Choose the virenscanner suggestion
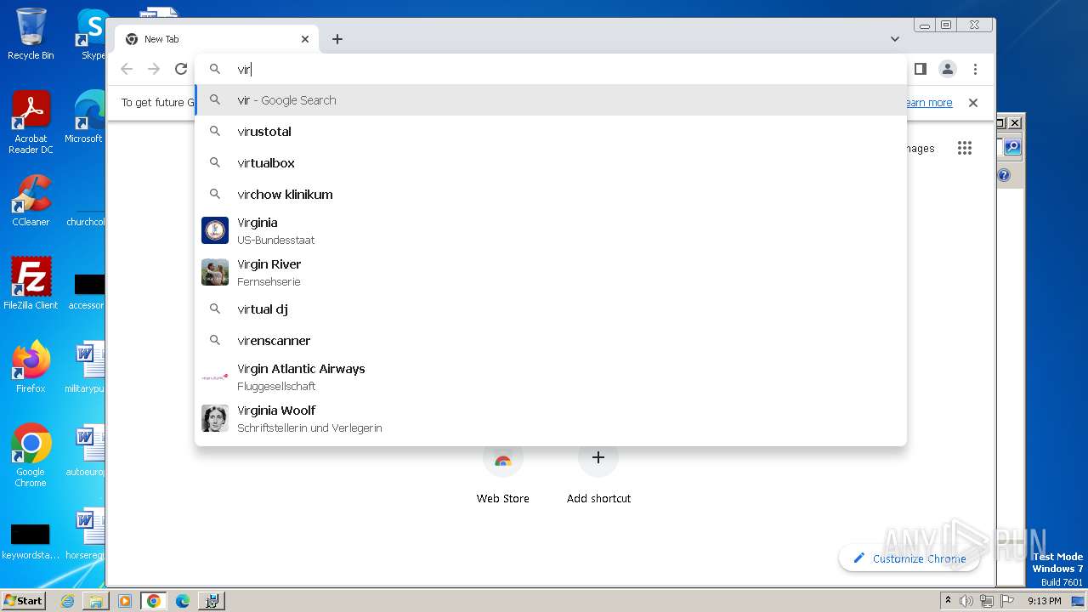Screen dimensions: 1088x612 pos(551,341)
